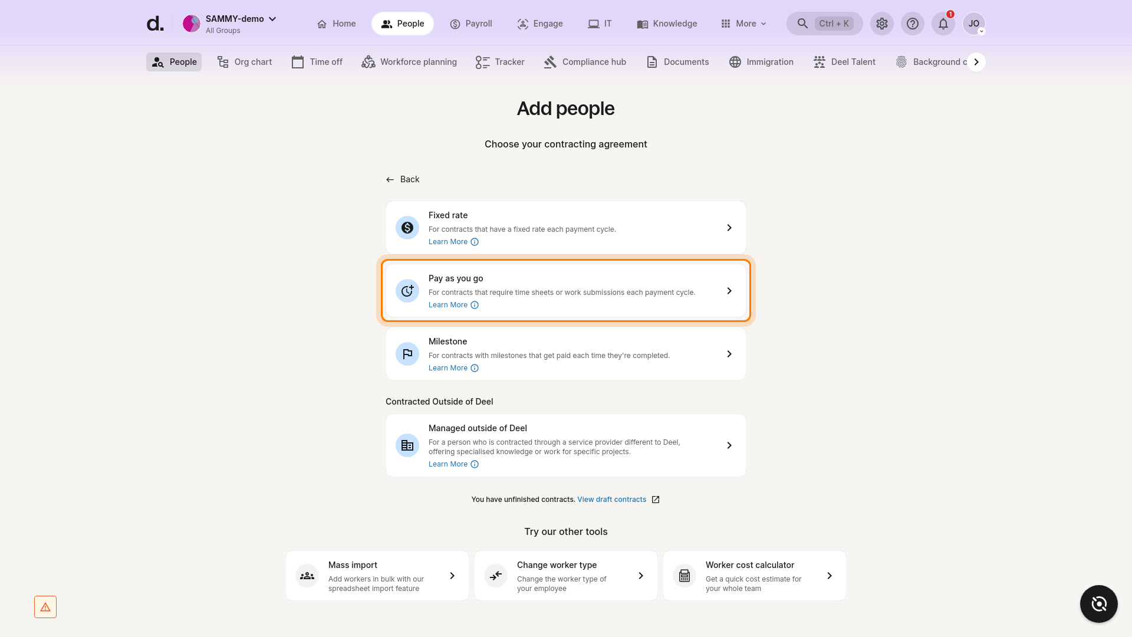Open Worker cost calculator chevron
1132x637 pixels.
pyautogui.click(x=830, y=576)
